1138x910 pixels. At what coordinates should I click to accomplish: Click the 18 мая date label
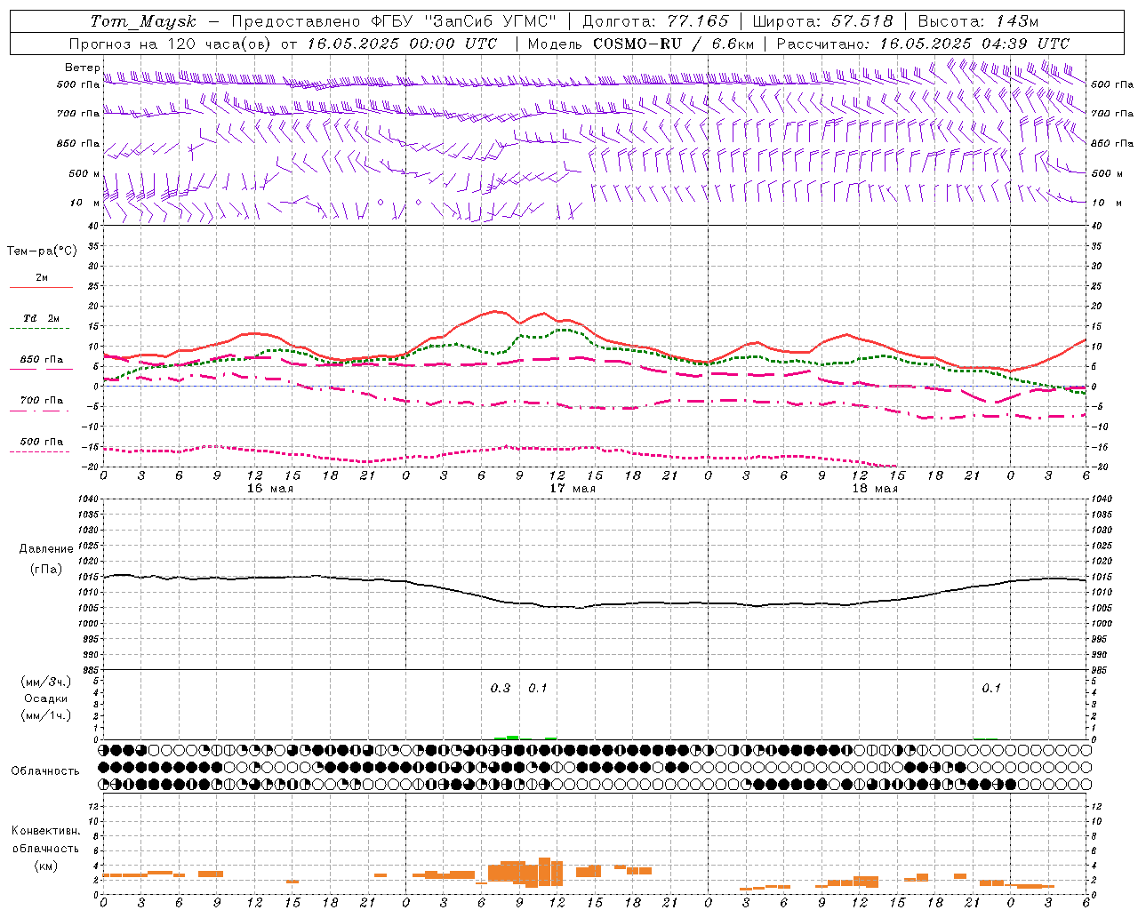click(875, 489)
